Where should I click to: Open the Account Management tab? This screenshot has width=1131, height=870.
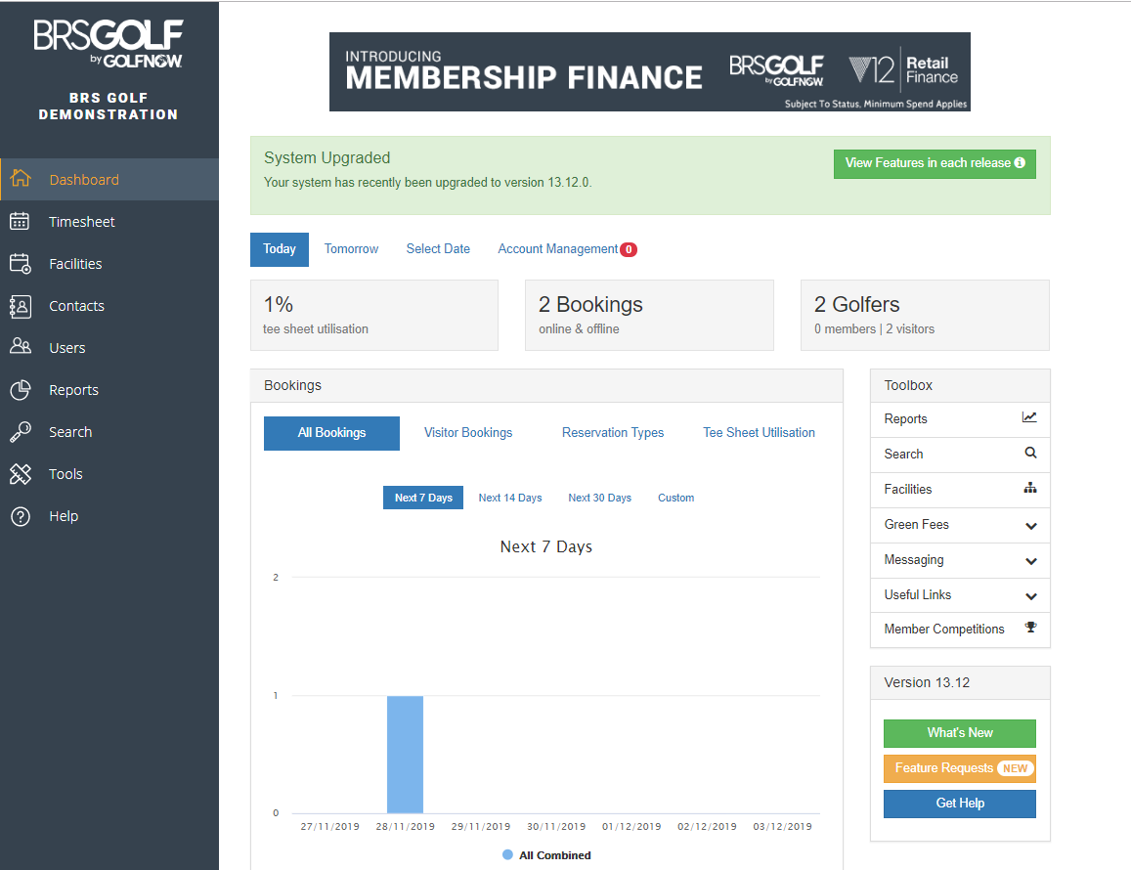click(567, 249)
